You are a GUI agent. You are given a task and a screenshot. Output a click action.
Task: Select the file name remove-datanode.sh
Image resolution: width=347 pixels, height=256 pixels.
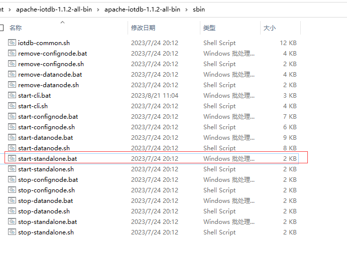[49, 85]
